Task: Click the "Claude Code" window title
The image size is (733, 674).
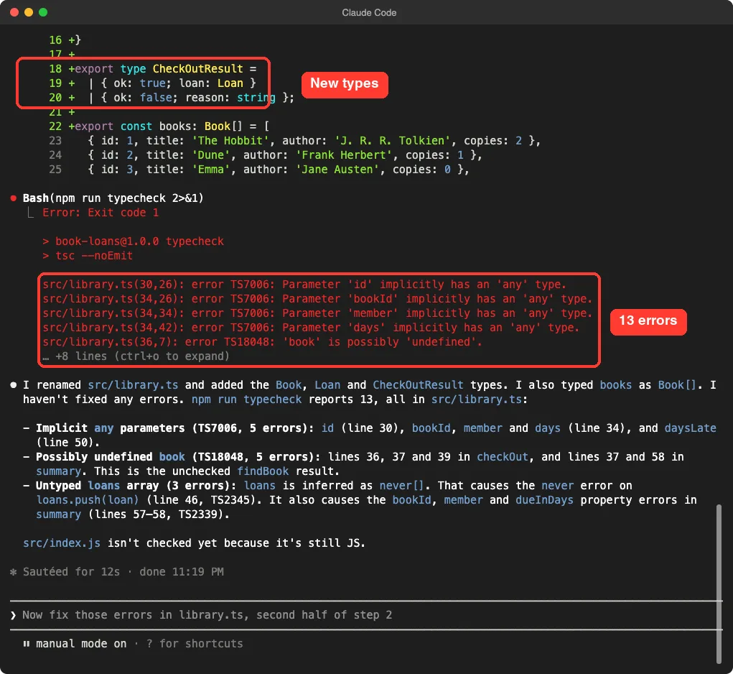Action: [x=369, y=13]
